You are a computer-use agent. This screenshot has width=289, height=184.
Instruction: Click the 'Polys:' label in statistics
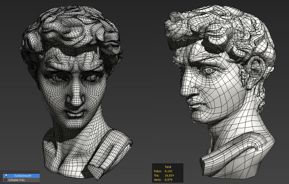[x=158, y=171]
